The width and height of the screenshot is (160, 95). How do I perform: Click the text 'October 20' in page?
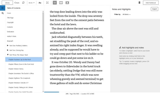(66, 62)
